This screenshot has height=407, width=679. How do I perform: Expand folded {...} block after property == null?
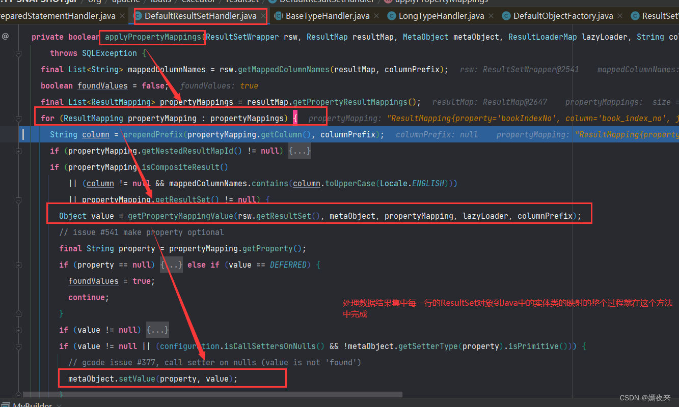point(172,265)
